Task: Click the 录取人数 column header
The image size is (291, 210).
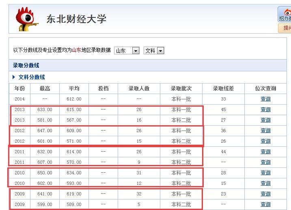Action: [x=139, y=89]
